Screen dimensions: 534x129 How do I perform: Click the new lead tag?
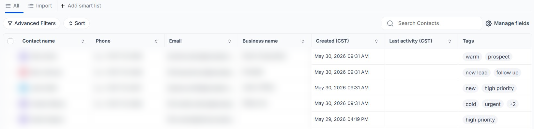pyautogui.click(x=476, y=73)
